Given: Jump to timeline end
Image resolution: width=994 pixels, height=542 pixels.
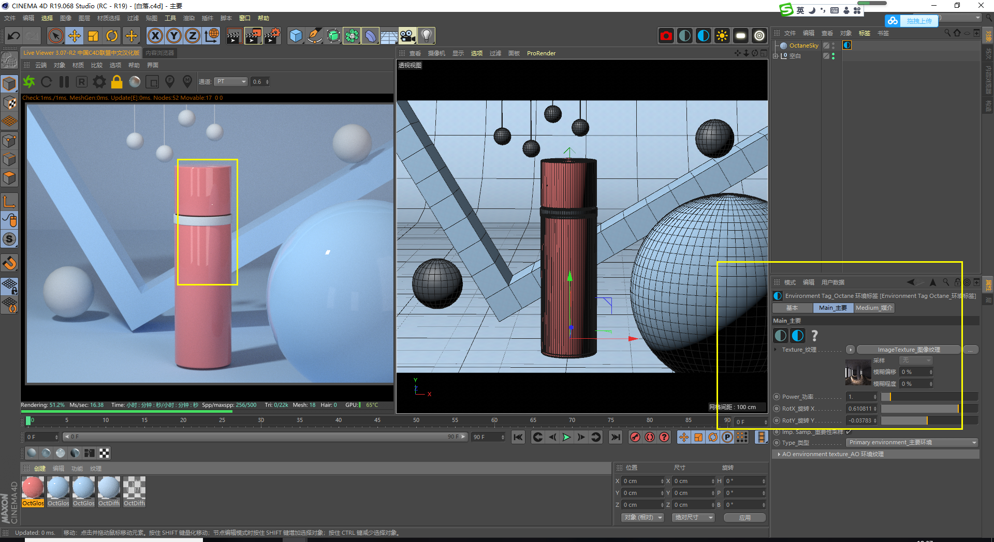Looking at the screenshot, I should click(615, 437).
